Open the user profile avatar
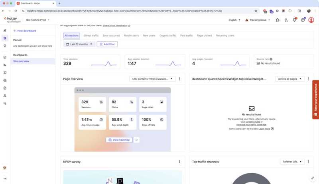The image size is (319, 184). coord(311,20)
